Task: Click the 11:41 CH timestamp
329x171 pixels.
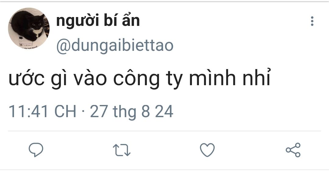Action: [42, 111]
